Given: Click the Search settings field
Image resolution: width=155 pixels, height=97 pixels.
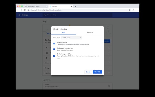Looking at the screenshot, I should (x=77, y=15).
